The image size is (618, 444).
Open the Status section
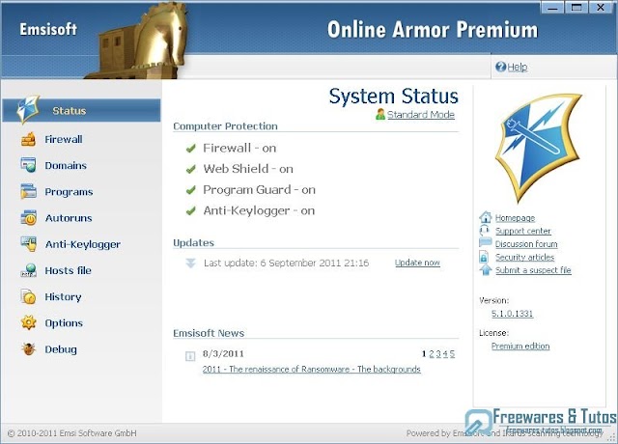(x=81, y=110)
